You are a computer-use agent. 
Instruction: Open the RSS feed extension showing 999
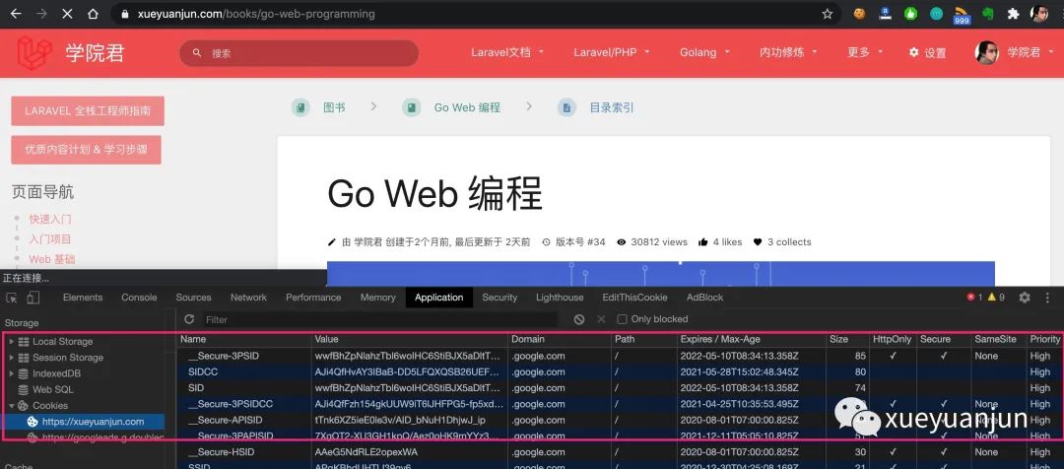(962, 15)
